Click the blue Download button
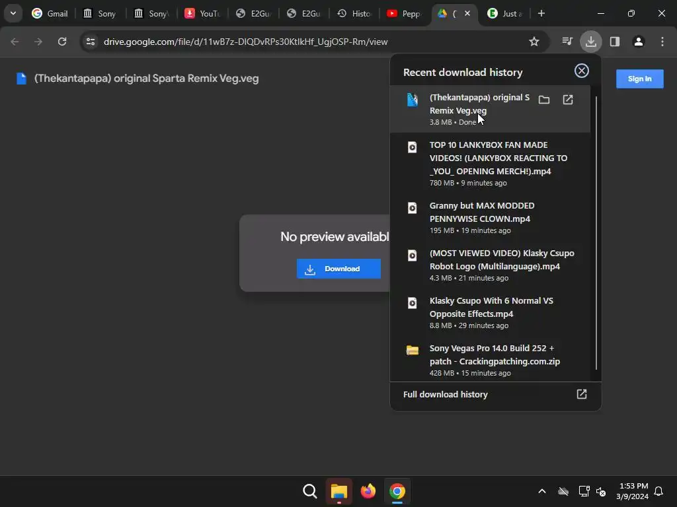The width and height of the screenshot is (677, 507). pos(338,269)
